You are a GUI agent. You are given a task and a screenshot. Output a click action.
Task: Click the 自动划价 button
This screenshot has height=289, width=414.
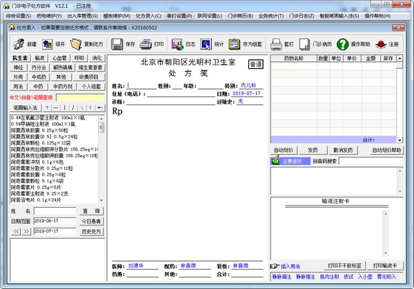[286, 150]
